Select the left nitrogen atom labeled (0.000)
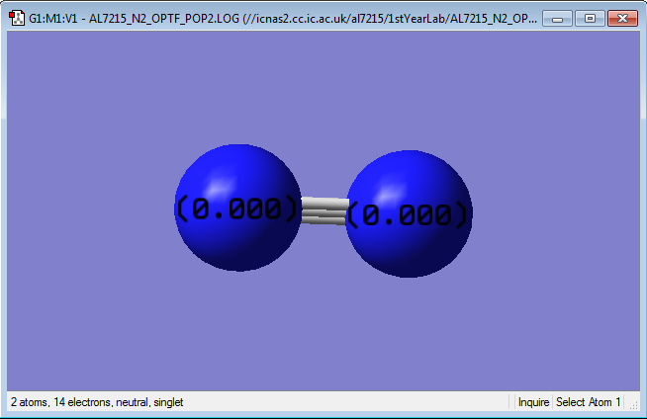 [x=238, y=208]
